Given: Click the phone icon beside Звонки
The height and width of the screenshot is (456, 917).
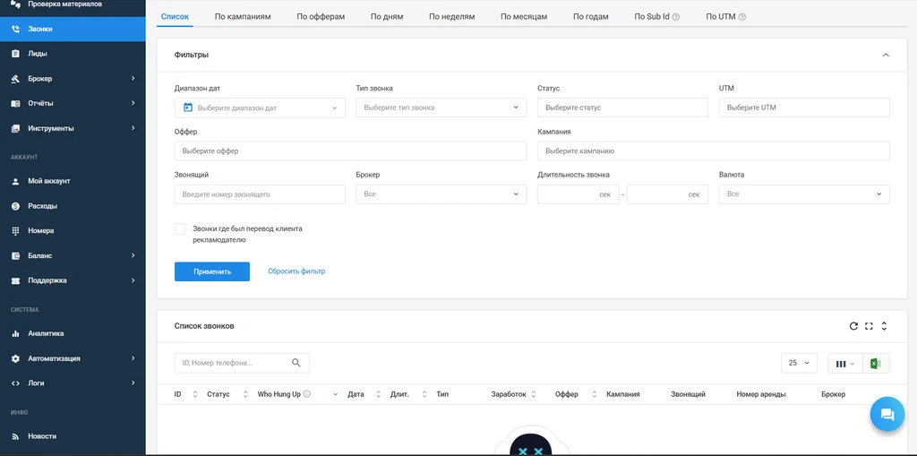Looking at the screenshot, I should (16, 29).
